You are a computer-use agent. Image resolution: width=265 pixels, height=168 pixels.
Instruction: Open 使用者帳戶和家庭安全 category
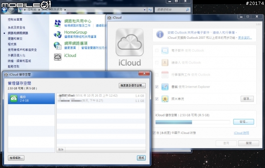coord(22,50)
